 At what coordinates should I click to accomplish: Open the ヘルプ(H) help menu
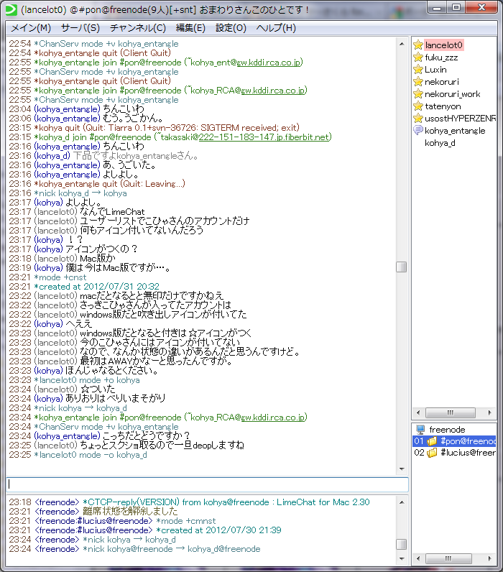click(276, 28)
